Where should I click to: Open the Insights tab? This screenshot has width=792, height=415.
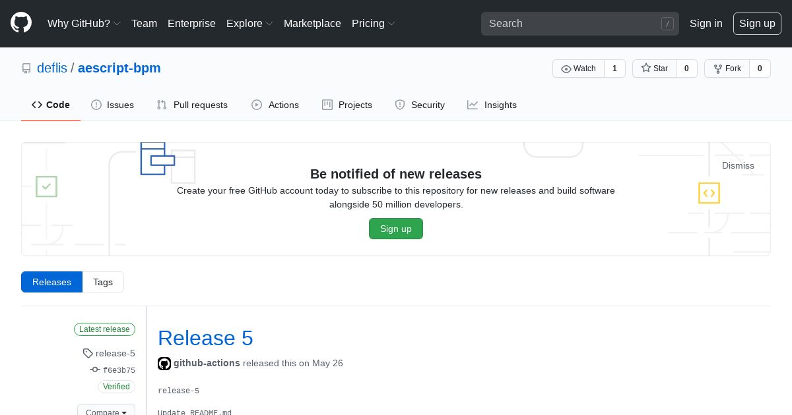click(492, 105)
